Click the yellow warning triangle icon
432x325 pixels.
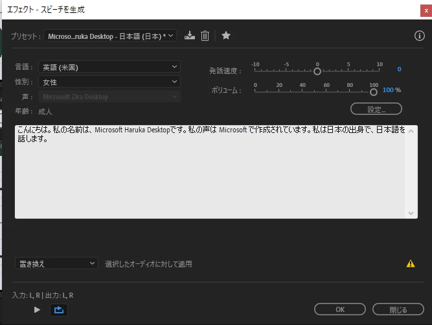(x=411, y=264)
